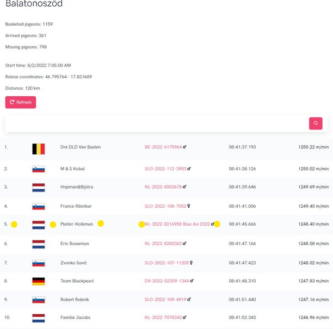Image resolution: width=333 pixels, height=329 pixels.
Task: Click the Slovenian flag next to Zvonko Sović
Action: [x=39, y=263]
